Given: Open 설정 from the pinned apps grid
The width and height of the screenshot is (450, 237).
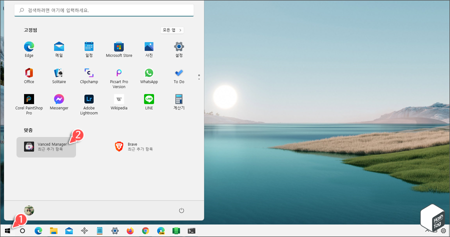Looking at the screenshot, I should 179,49.
